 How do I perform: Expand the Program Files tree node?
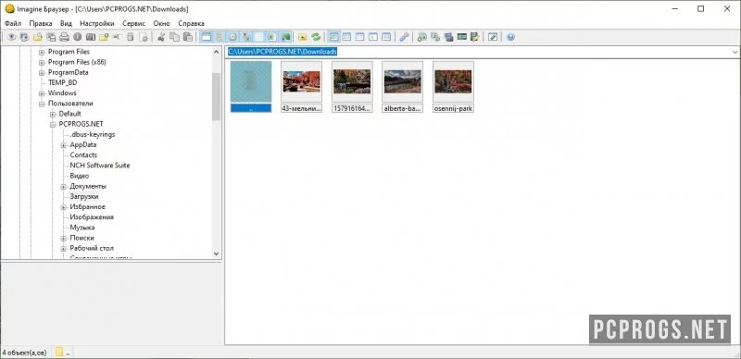tap(42, 52)
